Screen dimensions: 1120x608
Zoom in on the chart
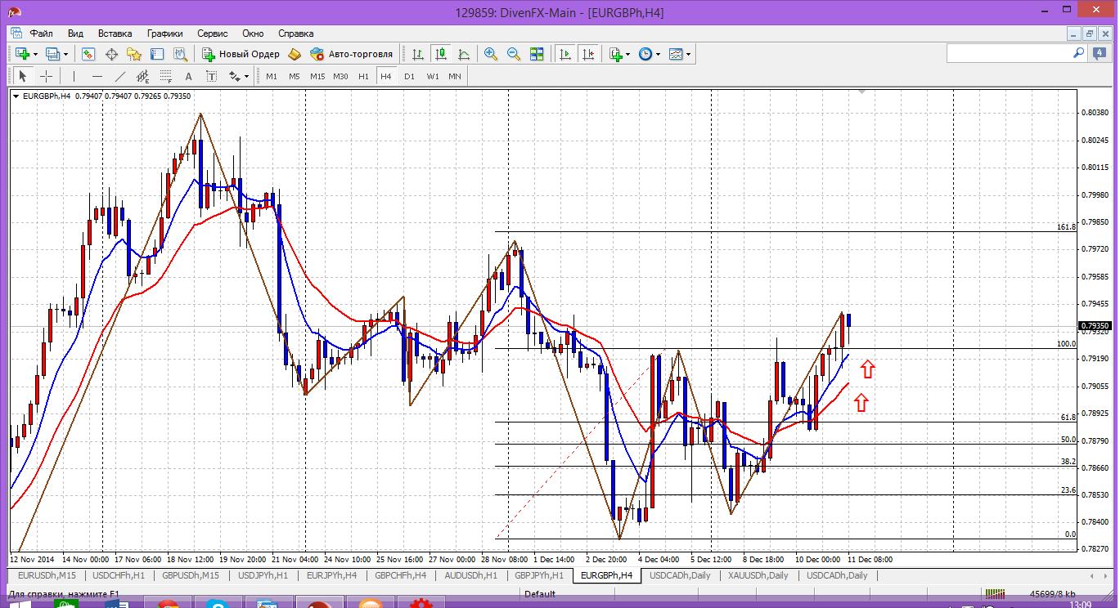pyautogui.click(x=491, y=54)
